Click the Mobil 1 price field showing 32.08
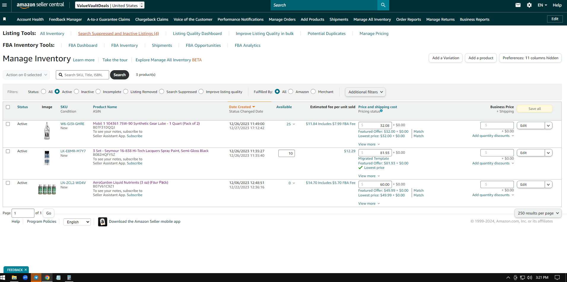Image resolution: width=567 pixels, height=282 pixels. [375, 125]
